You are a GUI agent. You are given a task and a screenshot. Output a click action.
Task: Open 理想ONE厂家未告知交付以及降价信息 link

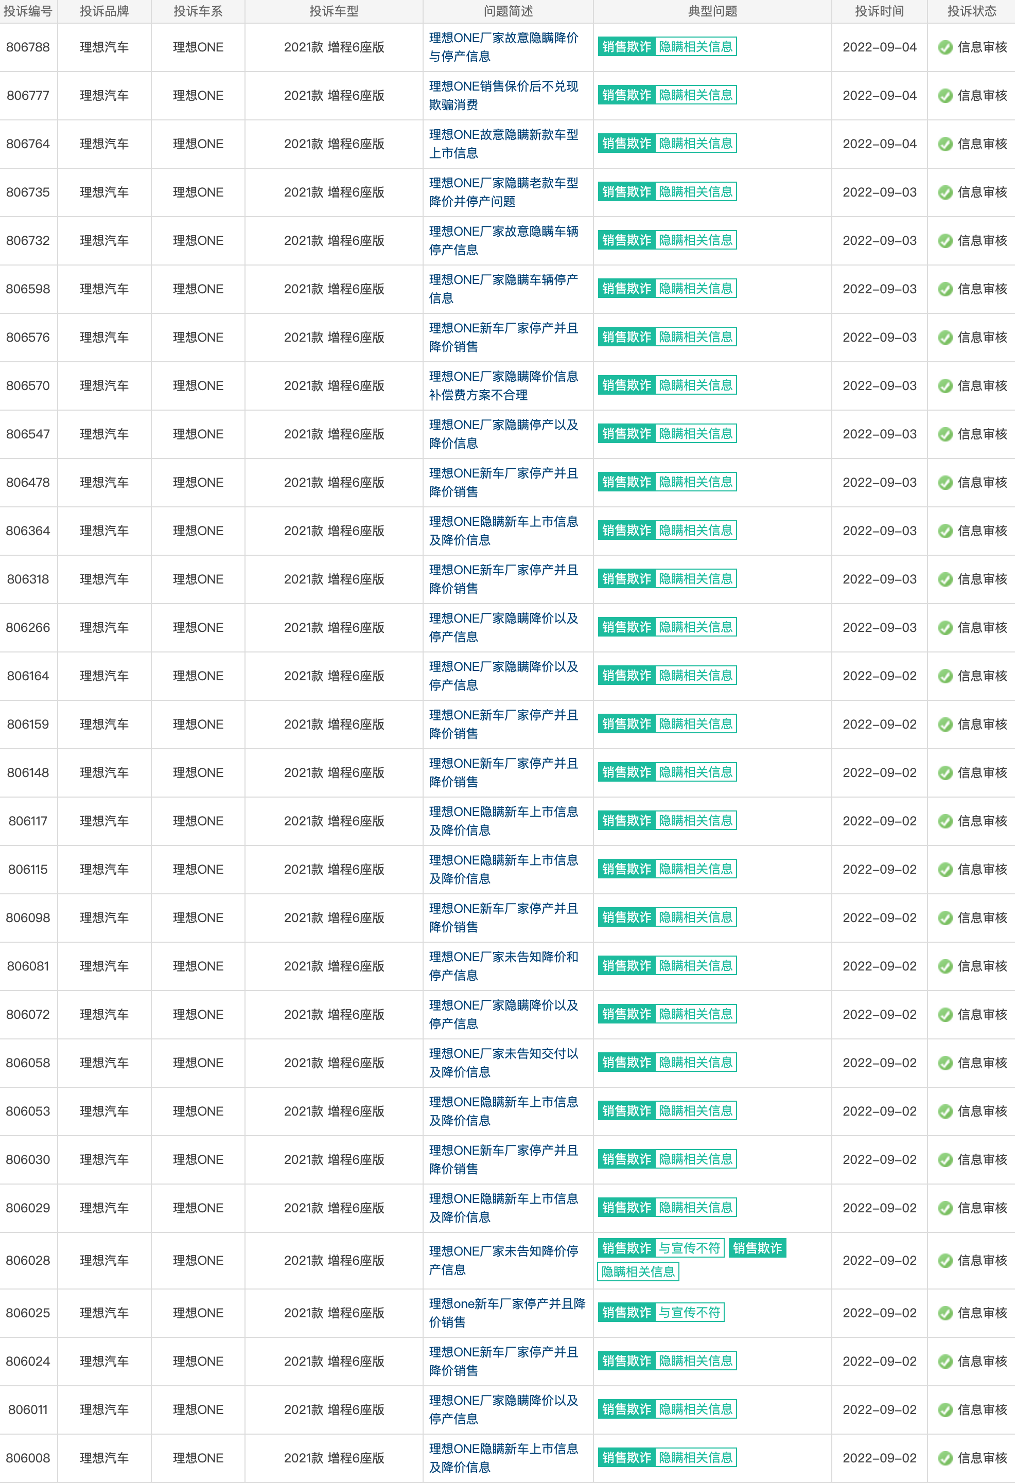504,1063
